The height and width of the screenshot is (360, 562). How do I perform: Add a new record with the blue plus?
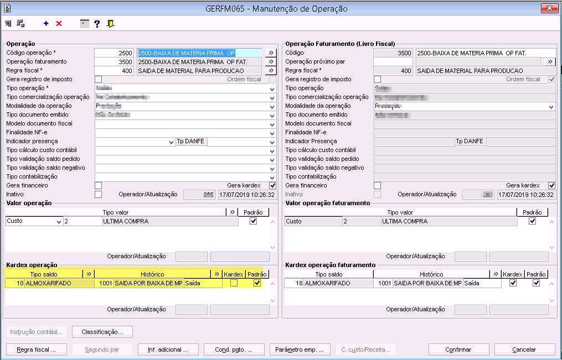(x=46, y=24)
